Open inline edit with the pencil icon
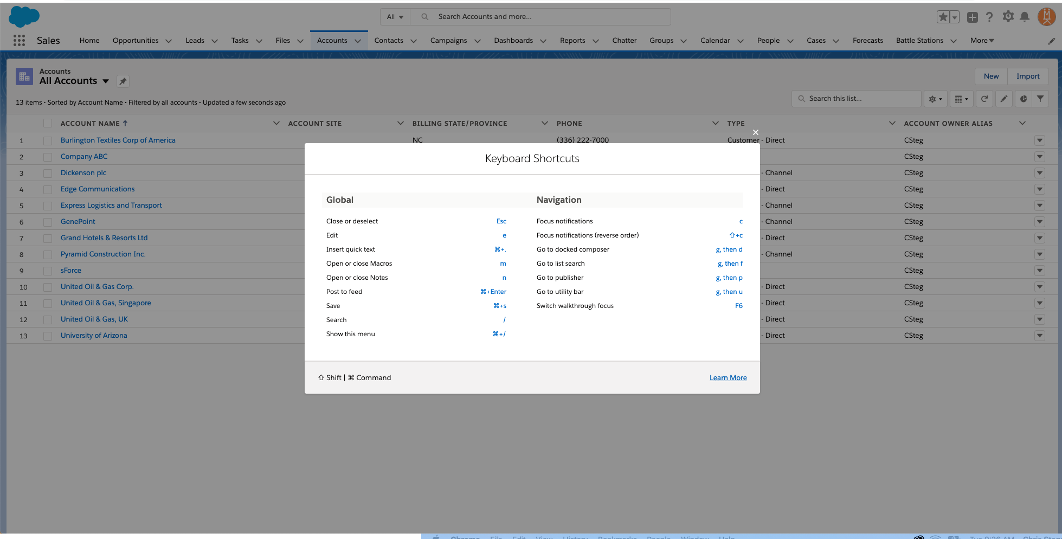This screenshot has width=1062, height=539. [1003, 99]
